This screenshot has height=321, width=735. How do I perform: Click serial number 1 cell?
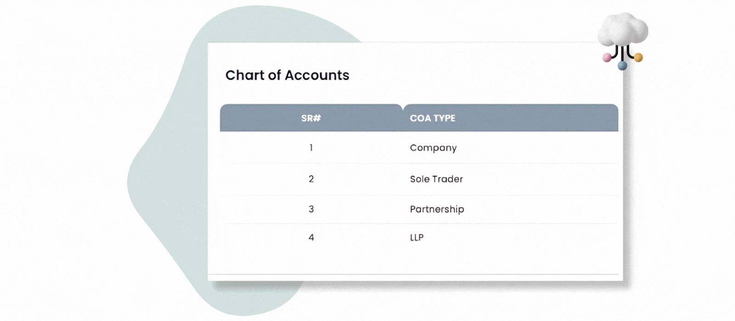(311, 148)
